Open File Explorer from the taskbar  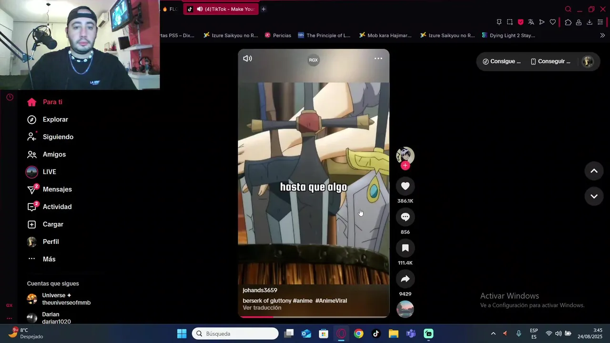coord(393,333)
